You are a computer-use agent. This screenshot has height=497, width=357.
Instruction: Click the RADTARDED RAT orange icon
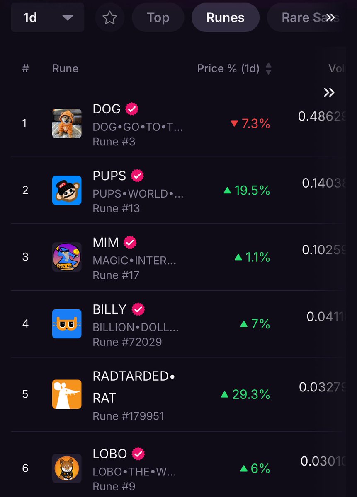(67, 394)
